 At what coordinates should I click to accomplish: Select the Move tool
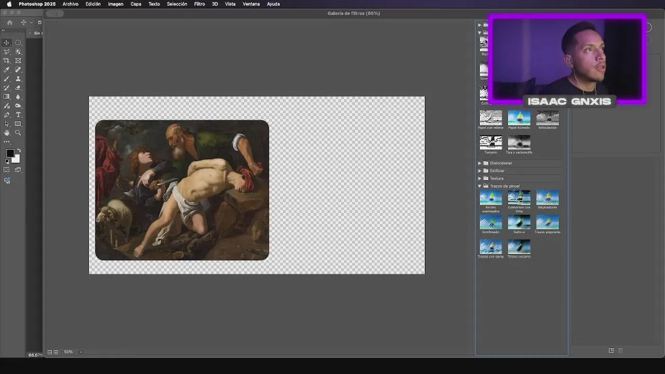pos(7,43)
